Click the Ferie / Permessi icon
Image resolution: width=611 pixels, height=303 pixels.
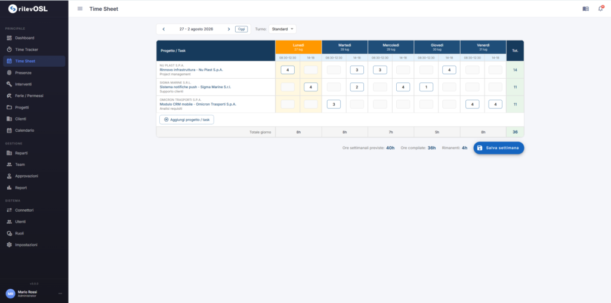coord(10,96)
